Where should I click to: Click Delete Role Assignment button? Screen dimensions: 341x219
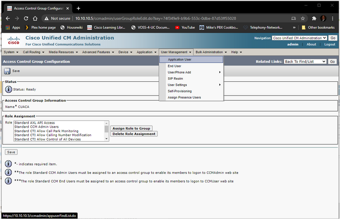134,134
